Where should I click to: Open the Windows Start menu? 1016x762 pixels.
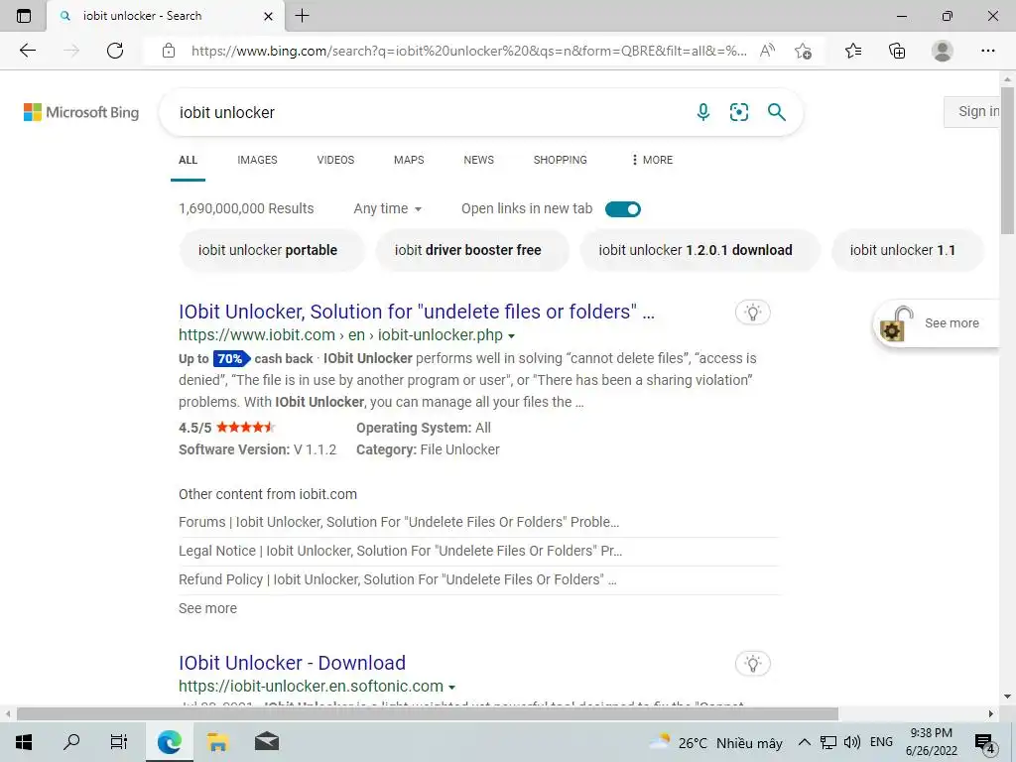click(24, 742)
